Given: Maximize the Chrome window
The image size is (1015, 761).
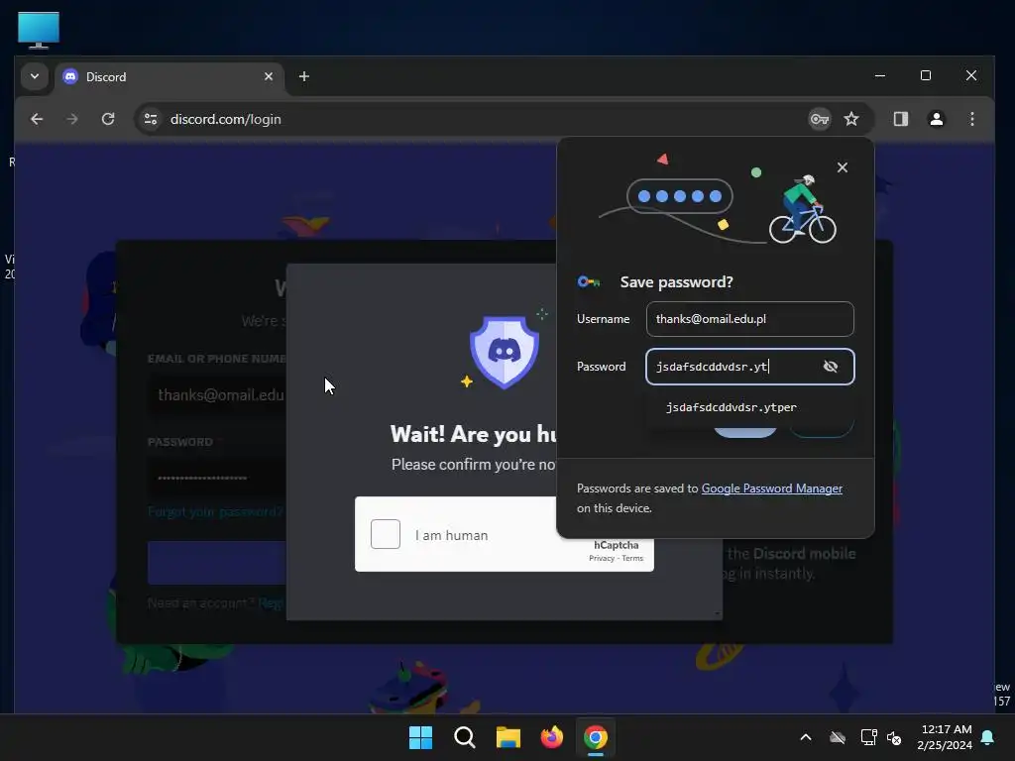Looking at the screenshot, I should pos(926,75).
